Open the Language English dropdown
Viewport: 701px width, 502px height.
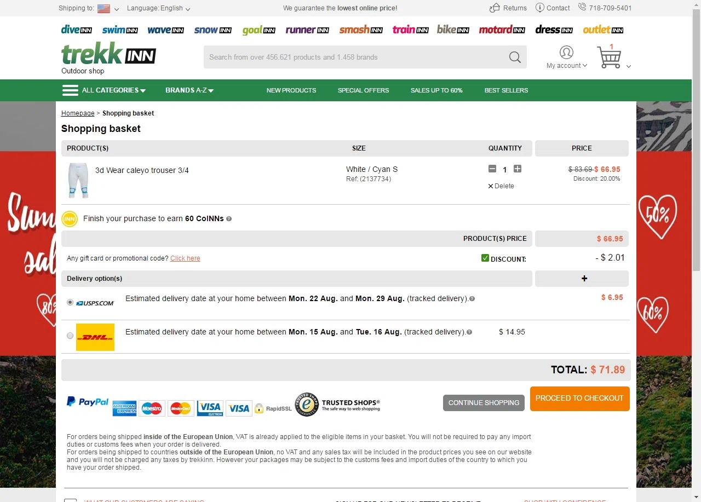coord(159,8)
